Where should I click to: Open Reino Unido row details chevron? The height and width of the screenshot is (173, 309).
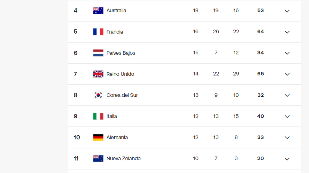click(287, 74)
